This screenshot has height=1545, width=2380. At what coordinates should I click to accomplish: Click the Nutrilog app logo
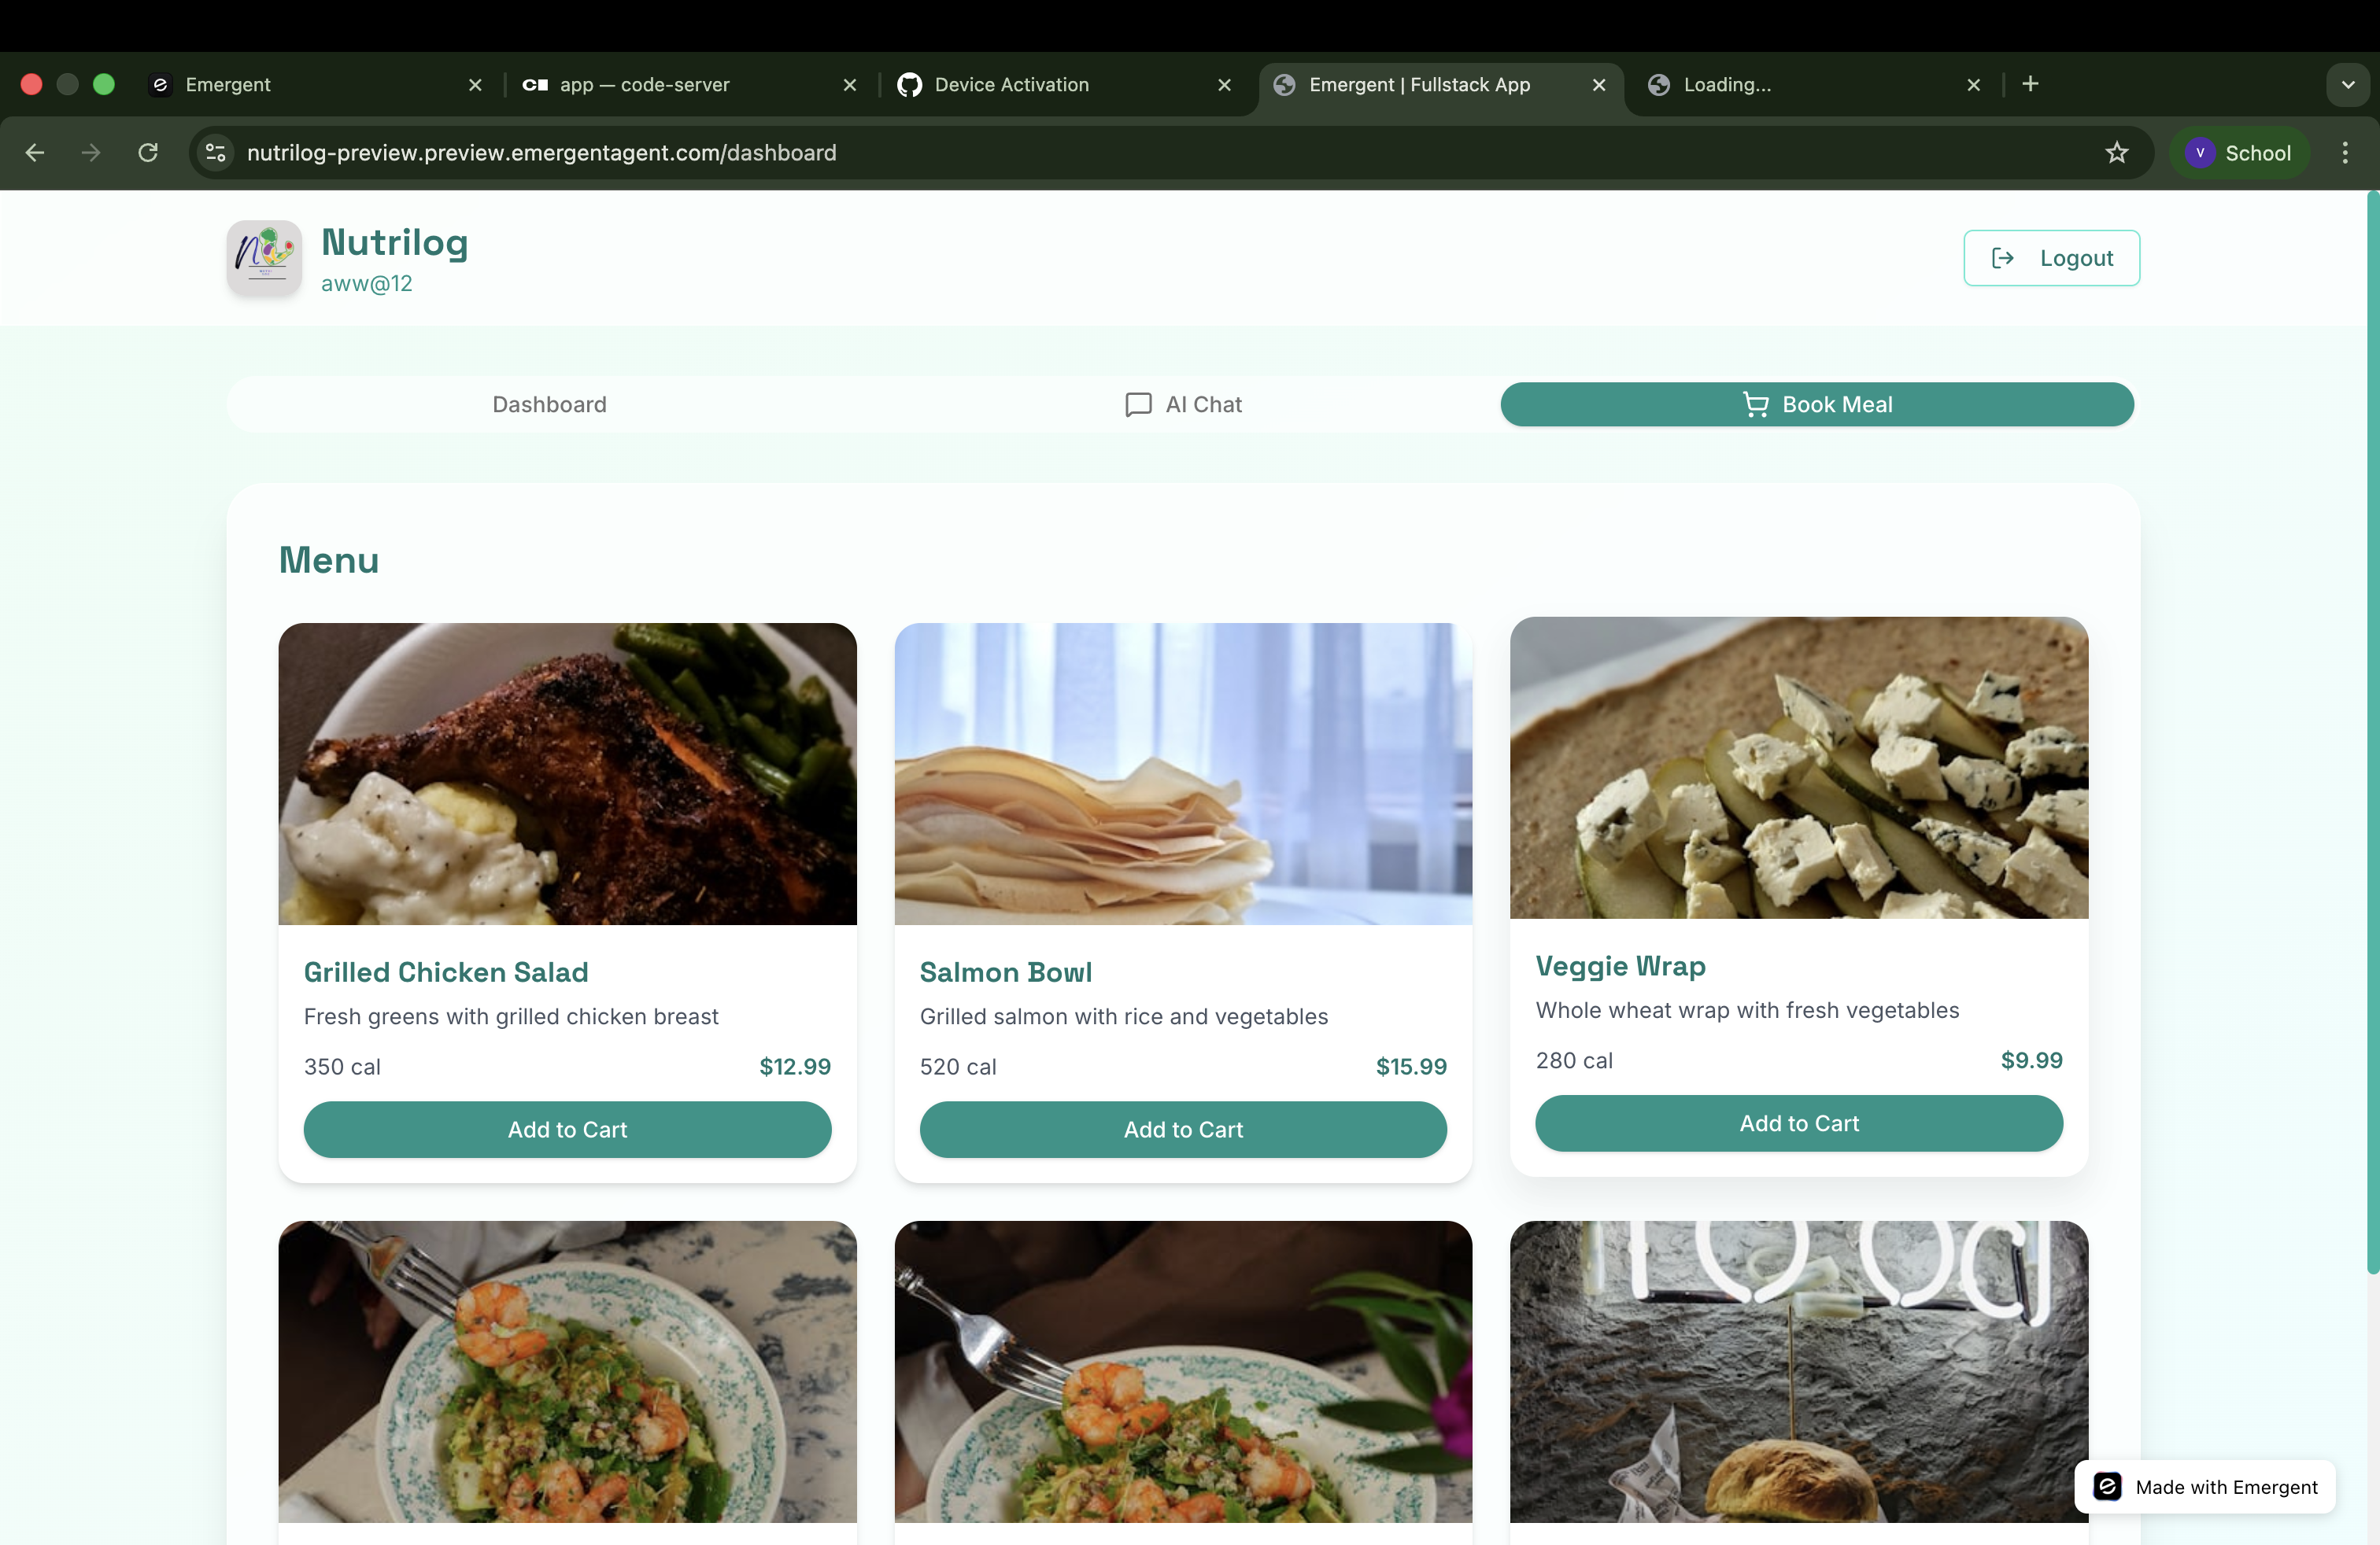point(263,256)
